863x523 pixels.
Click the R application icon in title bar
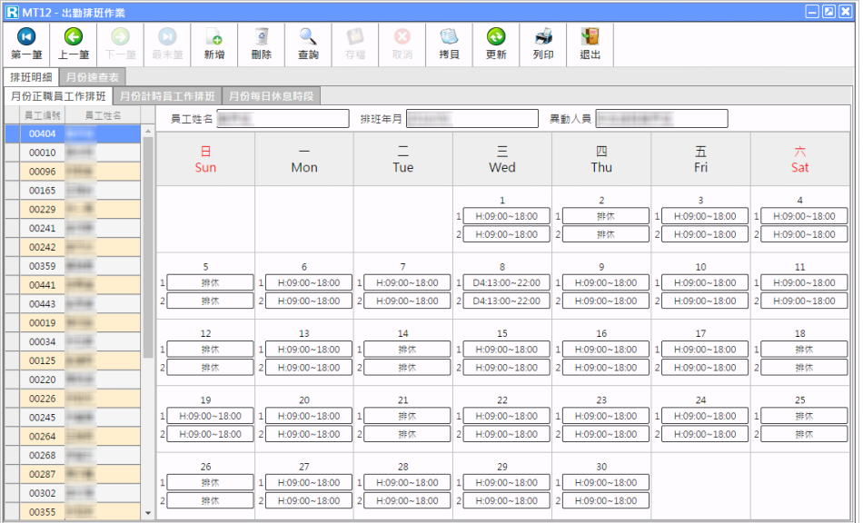(x=12, y=12)
